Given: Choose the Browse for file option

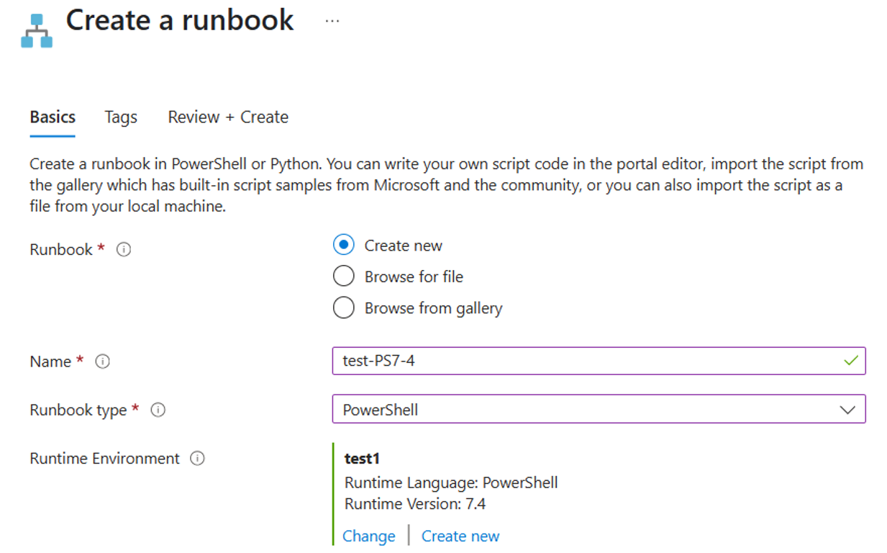Looking at the screenshot, I should [x=343, y=276].
